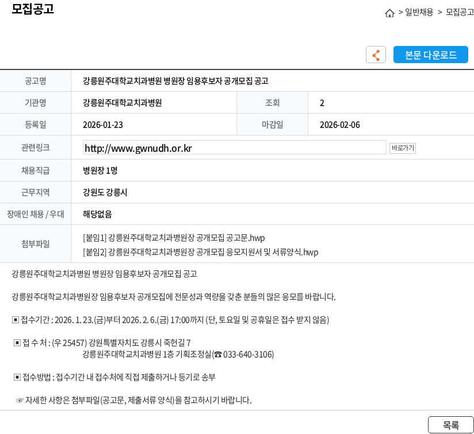Click the 등록일 date 2026-01-23
Screen dimensions: 474x434
tap(103, 125)
